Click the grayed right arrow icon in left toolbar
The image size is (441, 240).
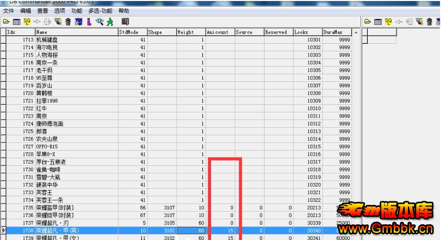coord(37,22)
